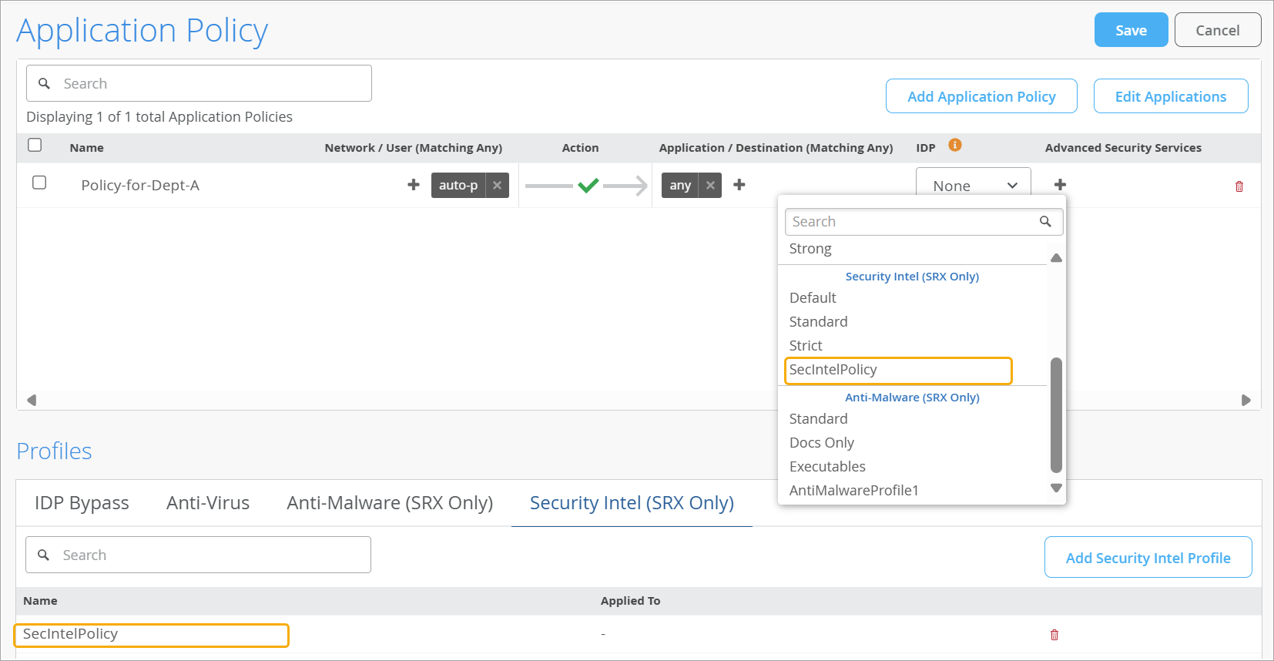Click the orange IDP info icon
The height and width of the screenshot is (661, 1274).
click(x=955, y=146)
